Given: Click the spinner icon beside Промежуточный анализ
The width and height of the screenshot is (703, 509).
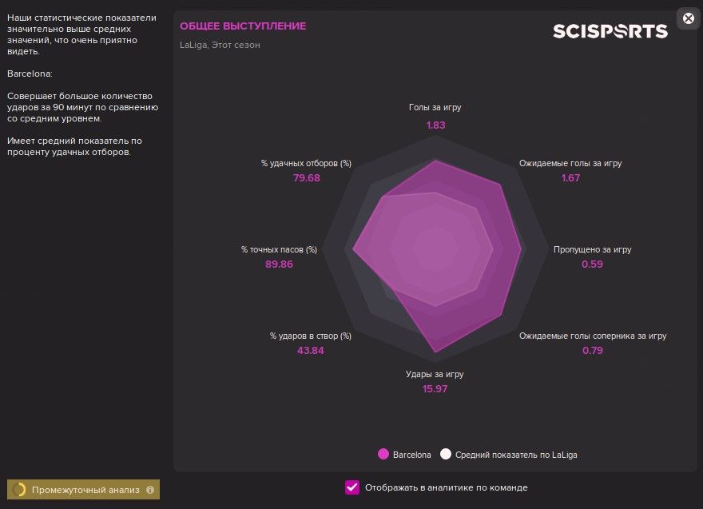Looking at the screenshot, I should pyautogui.click(x=19, y=490).
